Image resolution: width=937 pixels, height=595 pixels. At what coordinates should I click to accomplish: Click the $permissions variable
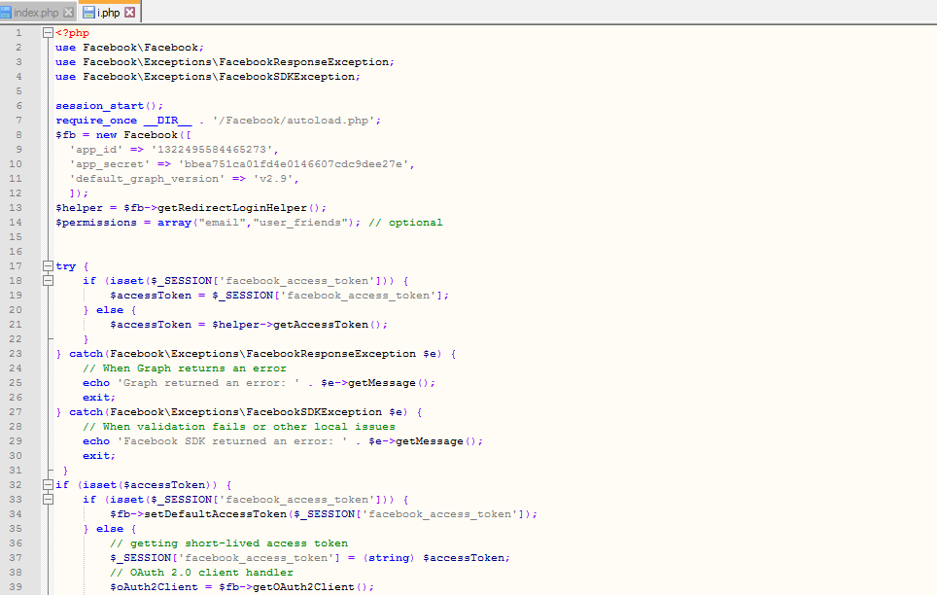[96, 223]
